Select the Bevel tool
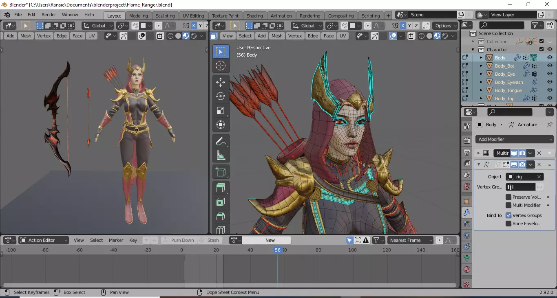557x298 pixels. tap(221, 216)
